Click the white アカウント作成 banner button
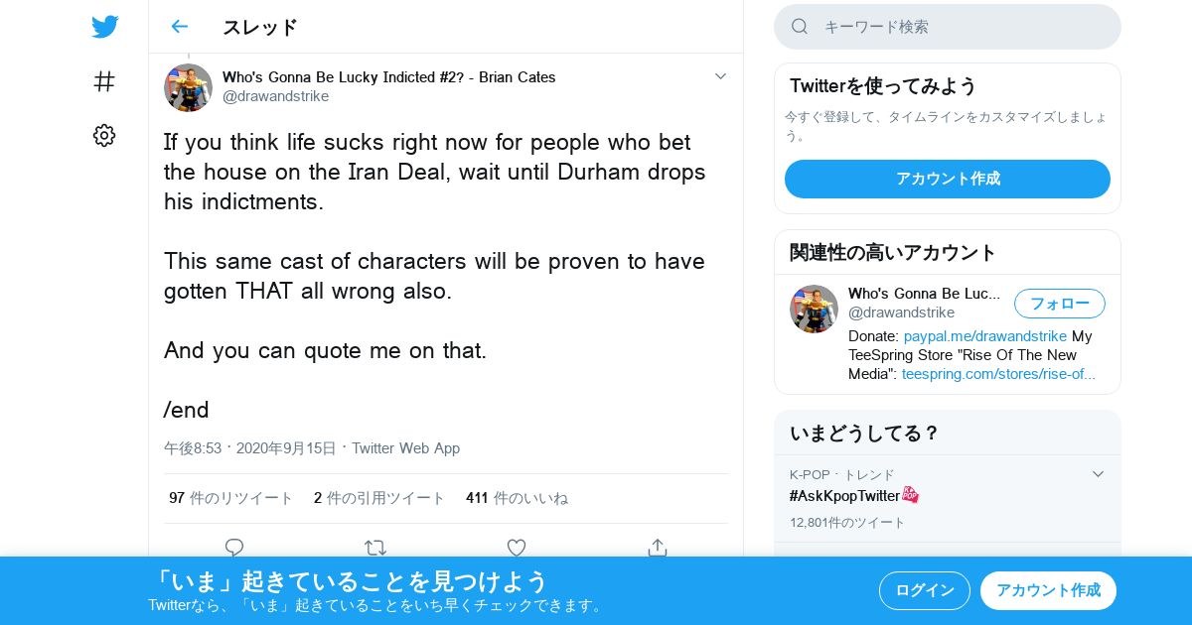1192x625 pixels. 1048,590
